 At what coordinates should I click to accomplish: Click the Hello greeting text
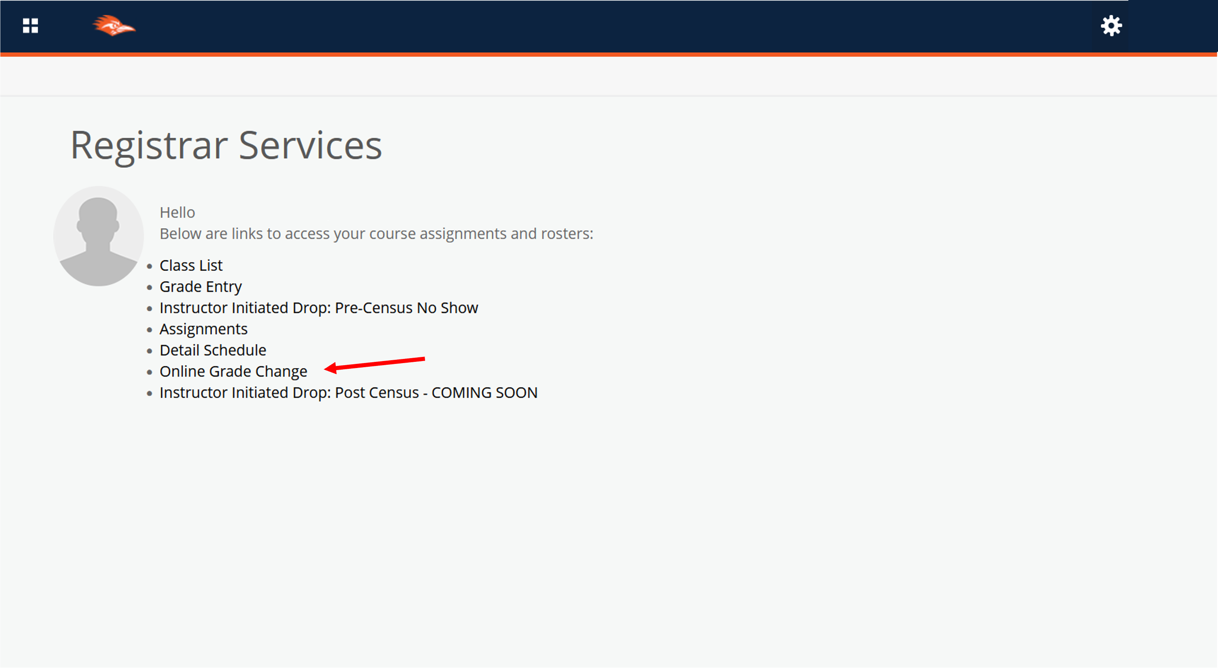[177, 213]
